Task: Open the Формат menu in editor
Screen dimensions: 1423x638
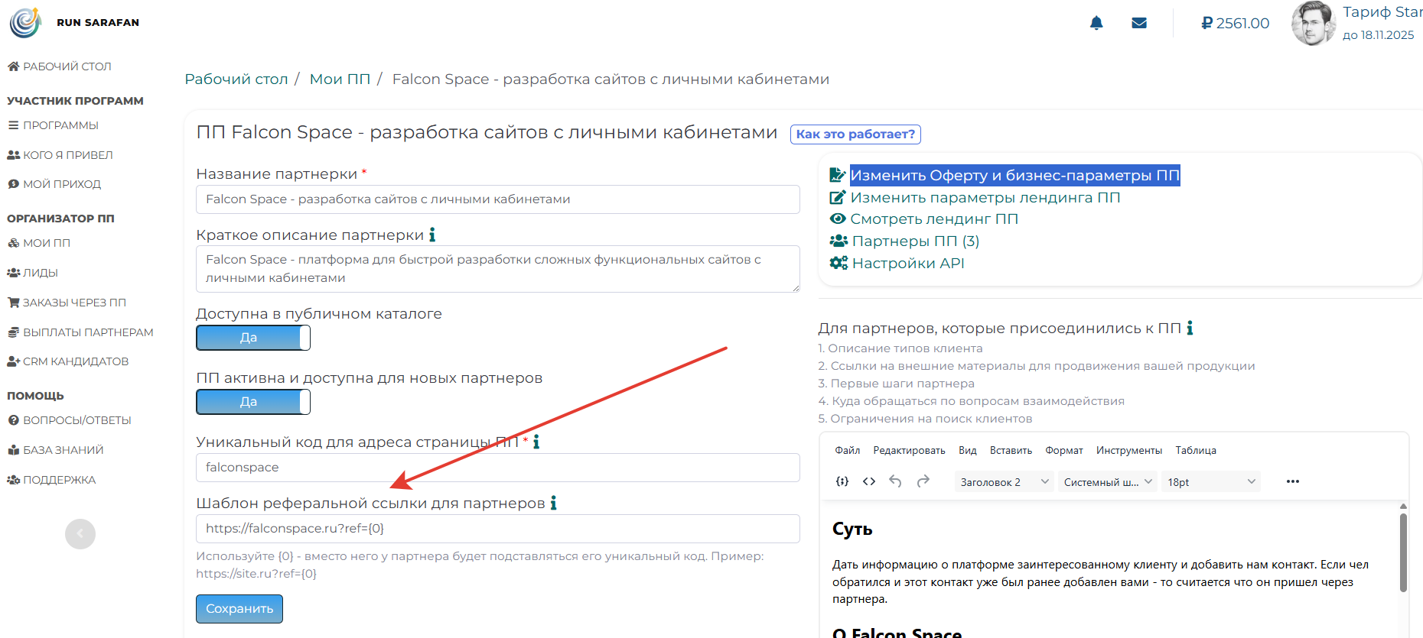Action: 1063,450
